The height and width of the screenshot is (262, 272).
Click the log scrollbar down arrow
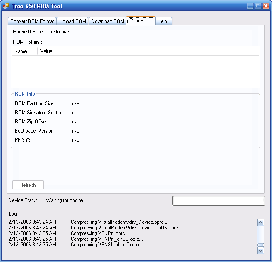[261, 251]
